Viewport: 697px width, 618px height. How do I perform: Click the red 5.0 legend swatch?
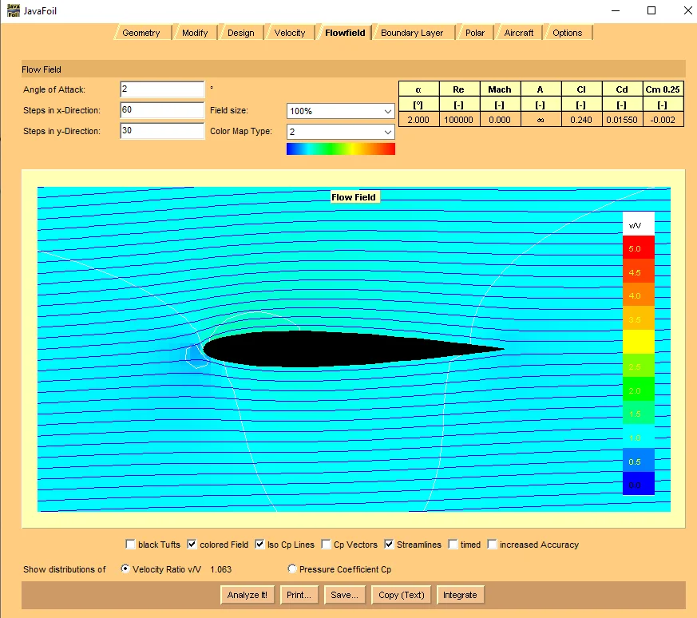pos(639,248)
